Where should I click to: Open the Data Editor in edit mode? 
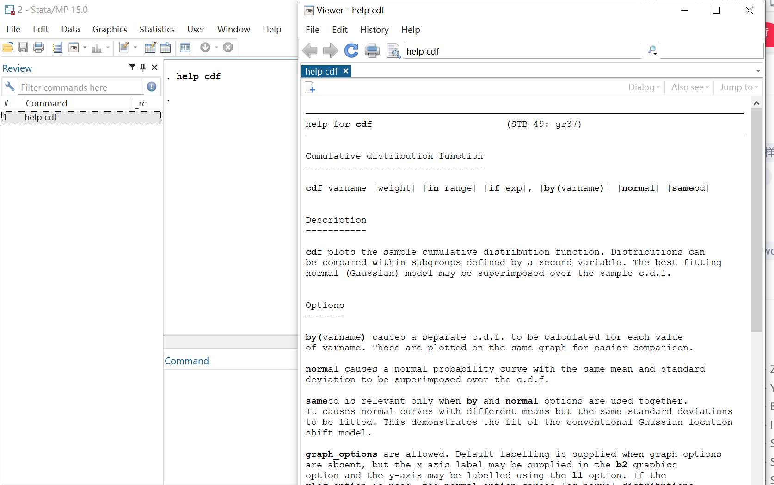150,47
